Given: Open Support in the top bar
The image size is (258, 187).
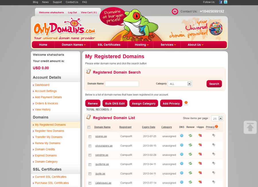Looking at the screenshot, I should tap(57, 2).
